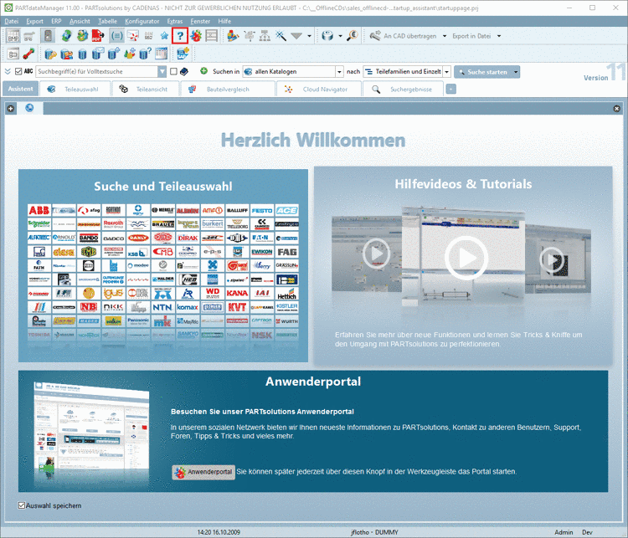Open the dropdown arrow beside the filter funnel
The width and height of the screenshot is (628, 538).
pos(309,36)
